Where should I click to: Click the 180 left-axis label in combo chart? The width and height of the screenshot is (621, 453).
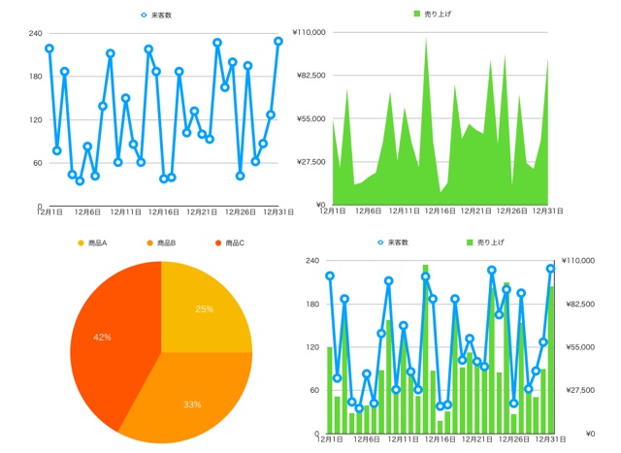pos(312,304)
